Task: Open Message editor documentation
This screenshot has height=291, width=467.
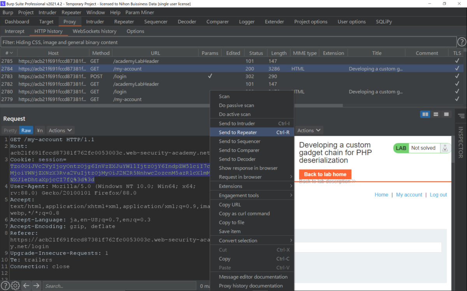Action: (x=252, y=277)
